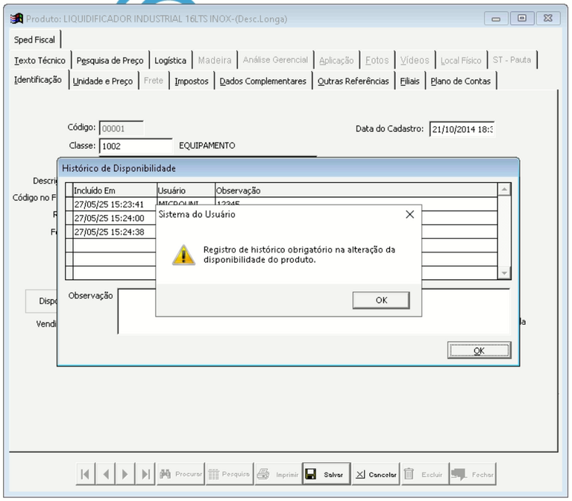Select the 27/05/25 15:24:38 history row
The image size is (572, 501).
[112, 231]
